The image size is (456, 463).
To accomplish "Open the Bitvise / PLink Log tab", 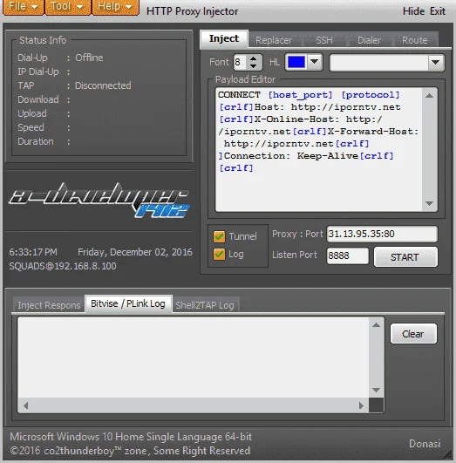I will tap(128, 303).
